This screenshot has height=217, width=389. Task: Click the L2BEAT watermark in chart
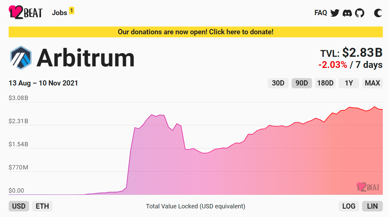(367, 187)
